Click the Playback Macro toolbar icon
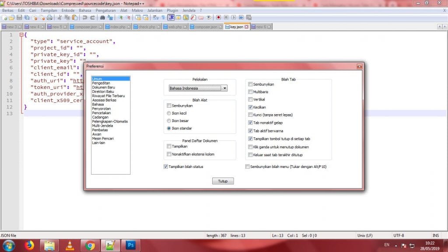This screenshot has height=252, width=448. coord(234,17)
